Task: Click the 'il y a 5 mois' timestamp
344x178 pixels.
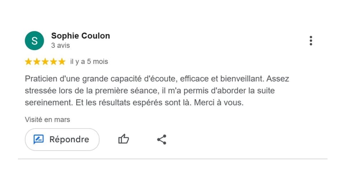Action: click(89, 62)
